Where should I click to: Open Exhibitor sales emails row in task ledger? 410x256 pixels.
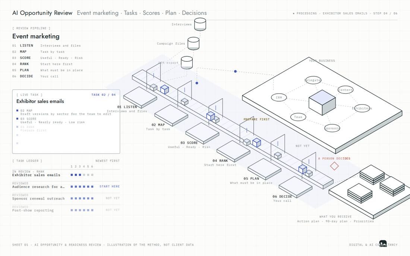click(66, 173)
